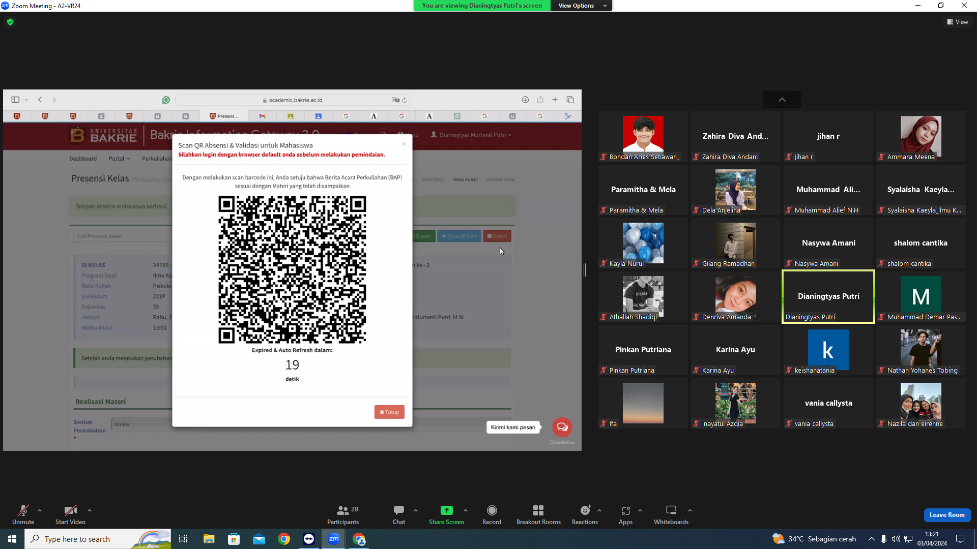
Task: Open the Dashboard menu in shared page
Action: pyautogui.click(x=83, y=159)
